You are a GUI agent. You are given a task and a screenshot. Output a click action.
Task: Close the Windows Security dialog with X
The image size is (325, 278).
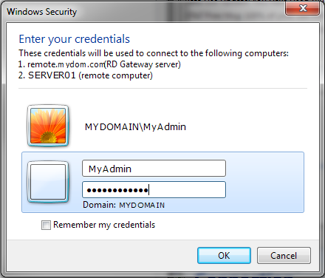(x=303, y=9)
